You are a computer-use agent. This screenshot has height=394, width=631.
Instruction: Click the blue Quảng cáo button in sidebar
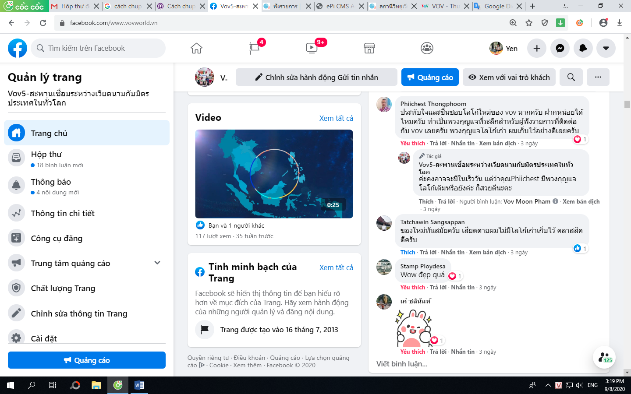click(x=87, y=360)
